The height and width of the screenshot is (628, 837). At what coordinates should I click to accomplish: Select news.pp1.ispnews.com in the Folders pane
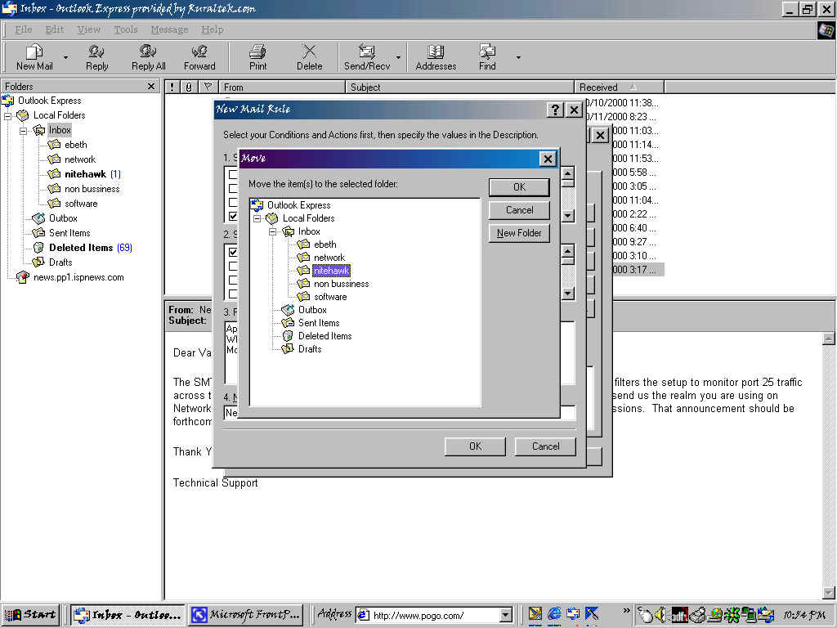click(x=78, y=277)
